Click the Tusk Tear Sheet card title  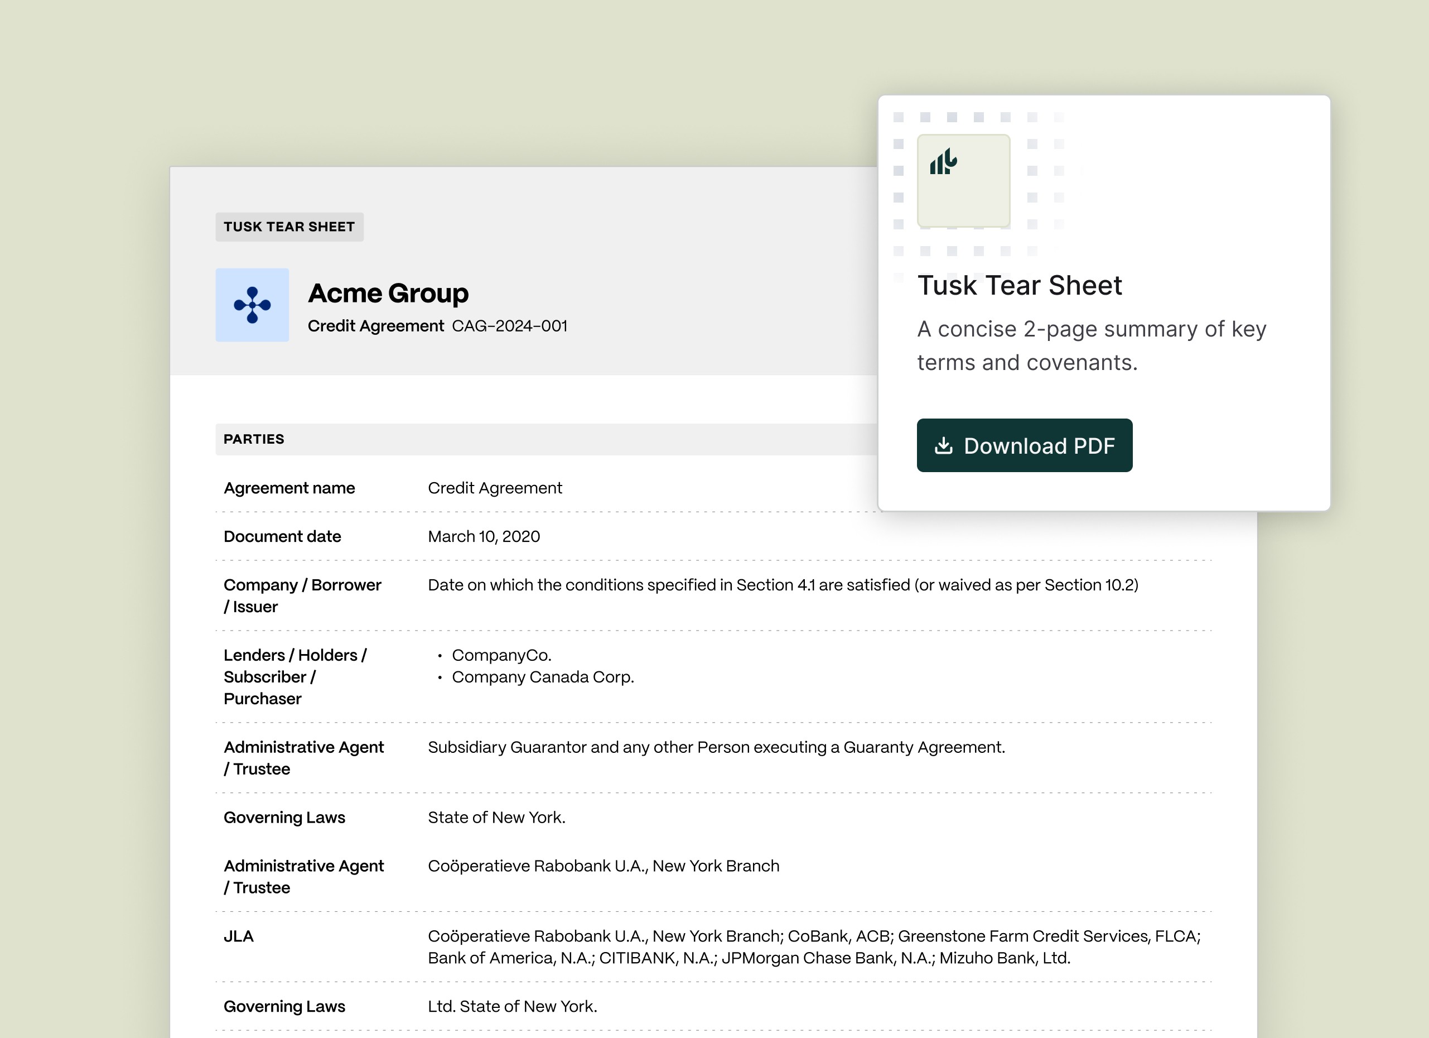(1020, 286)
